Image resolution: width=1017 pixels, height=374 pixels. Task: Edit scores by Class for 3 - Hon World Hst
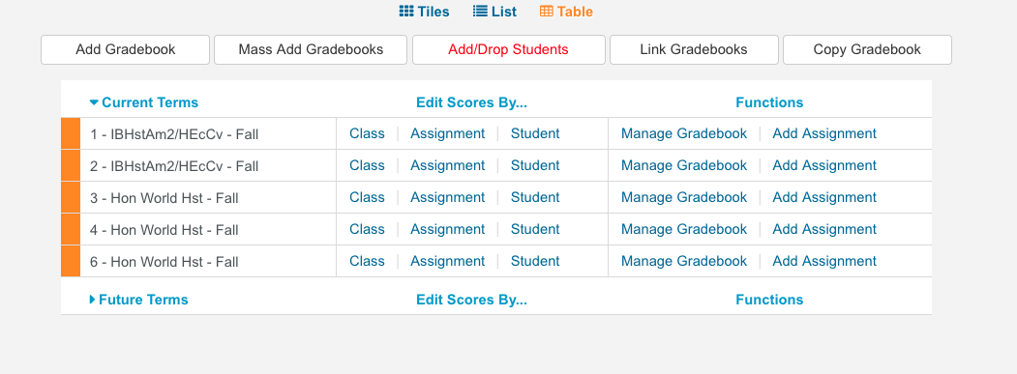367,197
